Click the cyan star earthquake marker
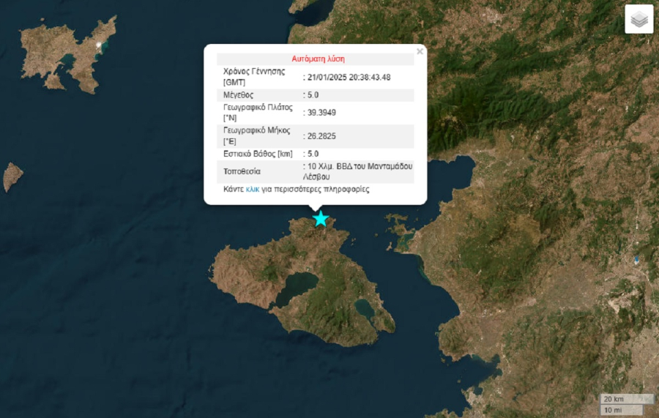 pyautogui.click(x=321, y=219)
